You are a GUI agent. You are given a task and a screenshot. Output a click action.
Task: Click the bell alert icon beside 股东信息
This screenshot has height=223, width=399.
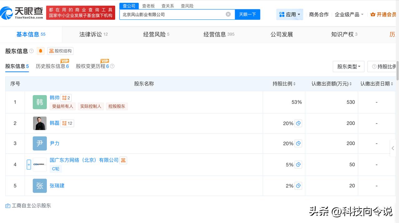pyautogui.click(x=41, y=51)
